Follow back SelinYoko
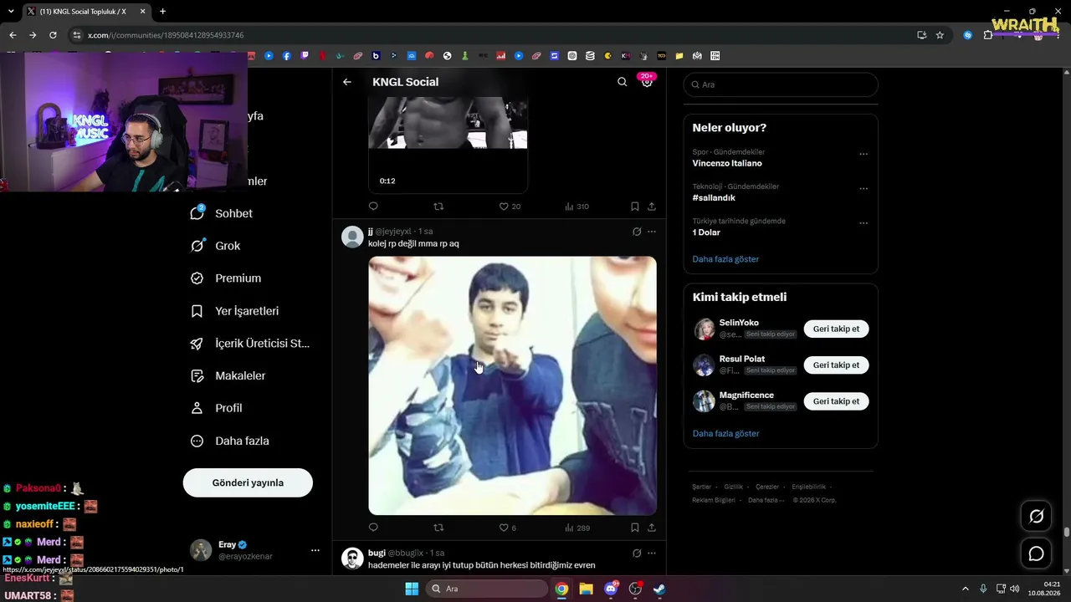Screen dimensions: 1071x602 coord(836,329)
